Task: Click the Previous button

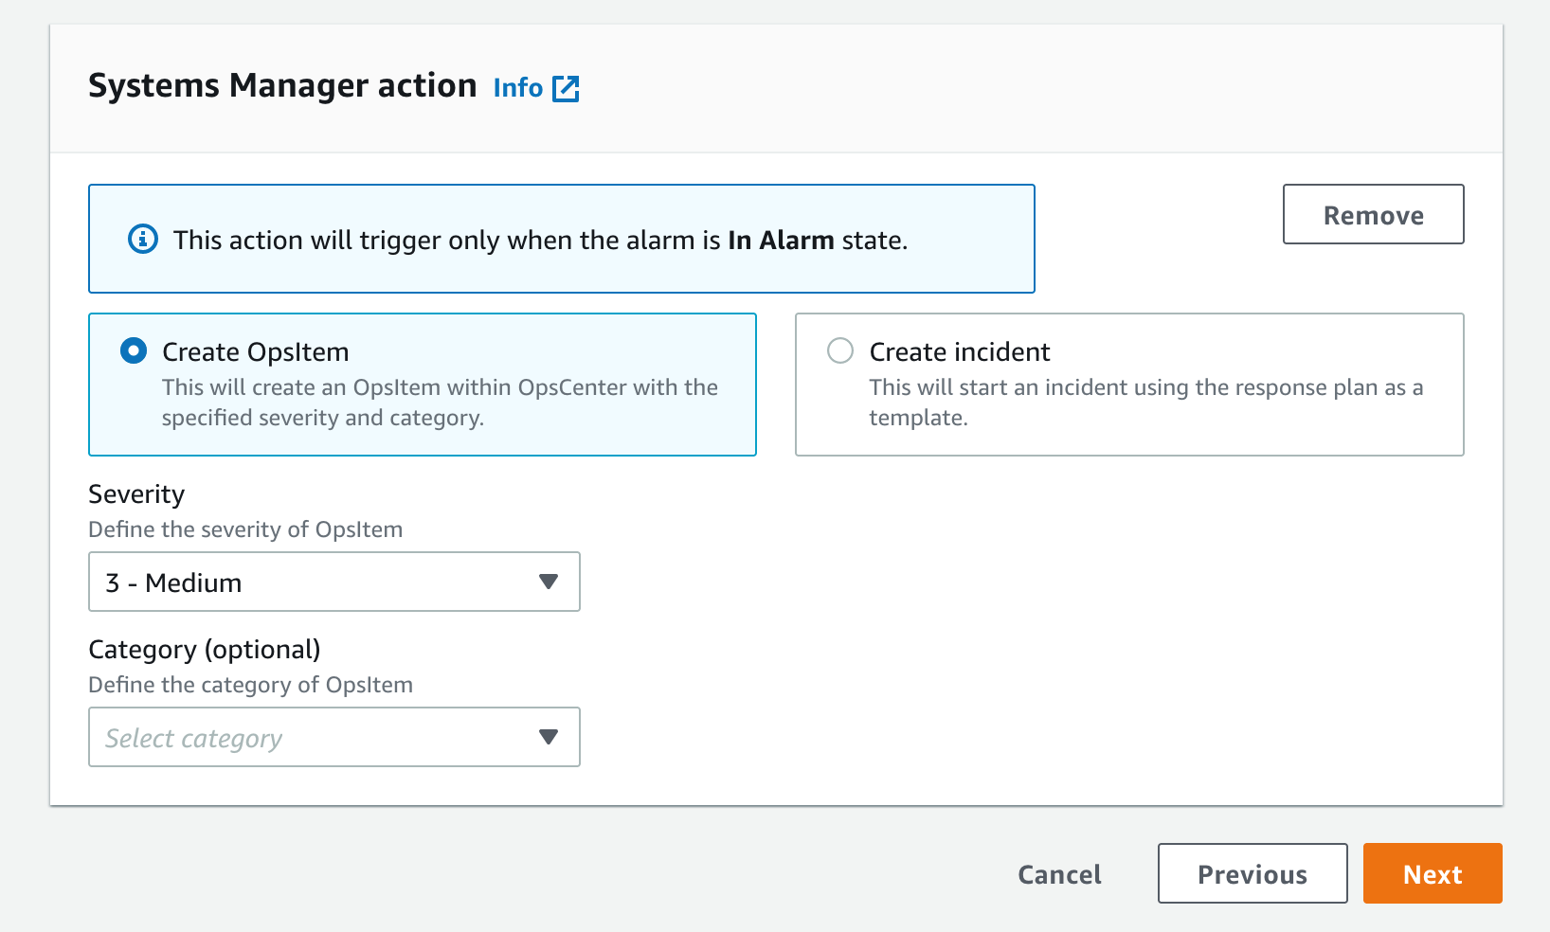Action: point(1252,873)
